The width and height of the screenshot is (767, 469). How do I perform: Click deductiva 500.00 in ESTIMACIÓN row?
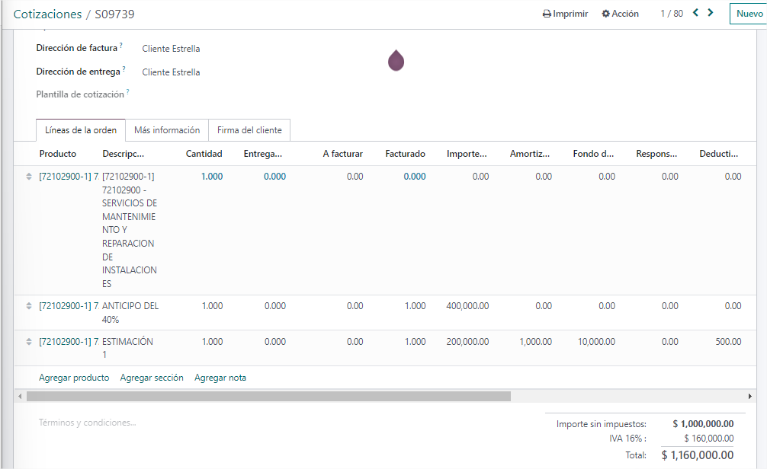click(728, 342)
